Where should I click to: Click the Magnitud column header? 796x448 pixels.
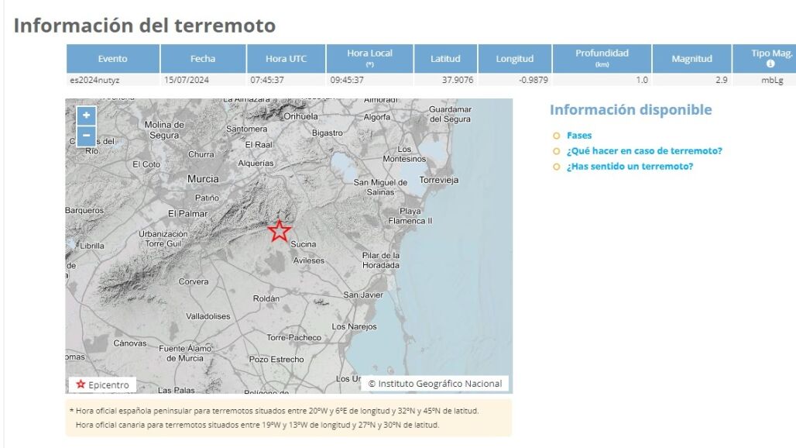tap(691, 59)
